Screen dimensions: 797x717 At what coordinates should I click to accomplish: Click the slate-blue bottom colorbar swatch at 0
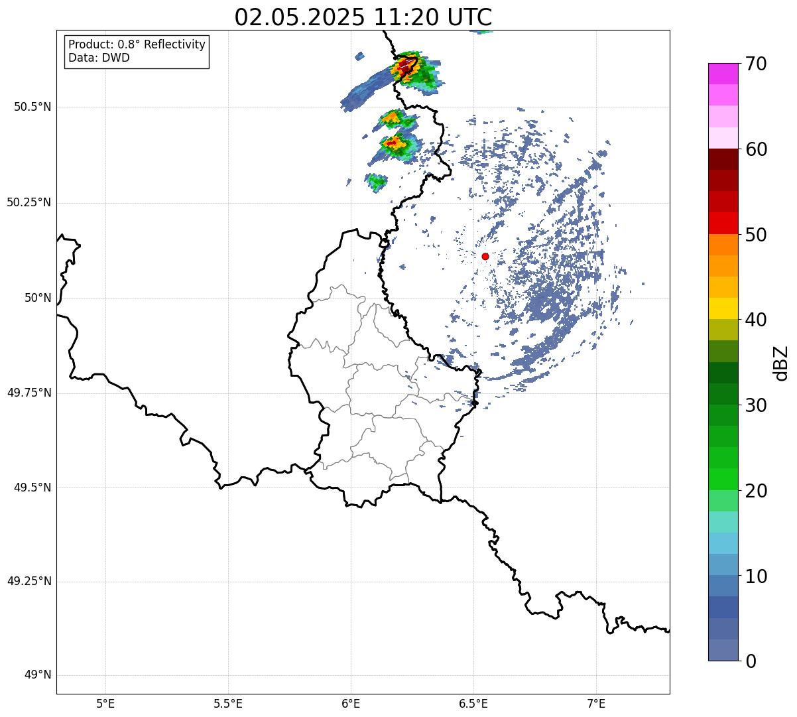[x=723, y=650]
